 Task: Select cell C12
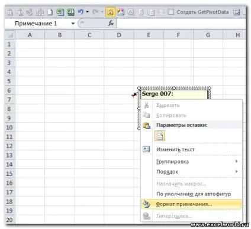tap(89, 146)
